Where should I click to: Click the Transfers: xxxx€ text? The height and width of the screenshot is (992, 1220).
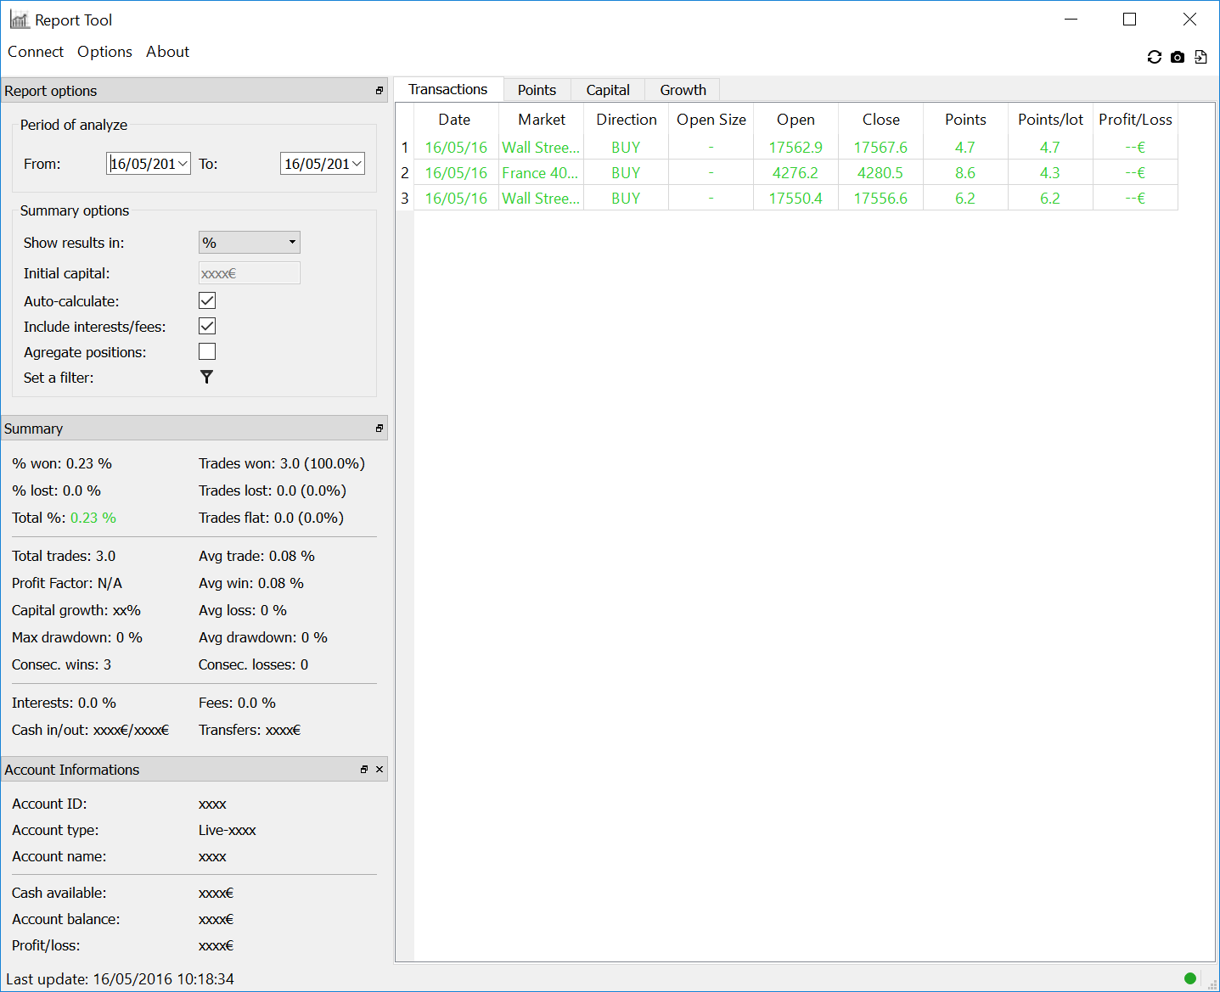[x=250, y=730]
